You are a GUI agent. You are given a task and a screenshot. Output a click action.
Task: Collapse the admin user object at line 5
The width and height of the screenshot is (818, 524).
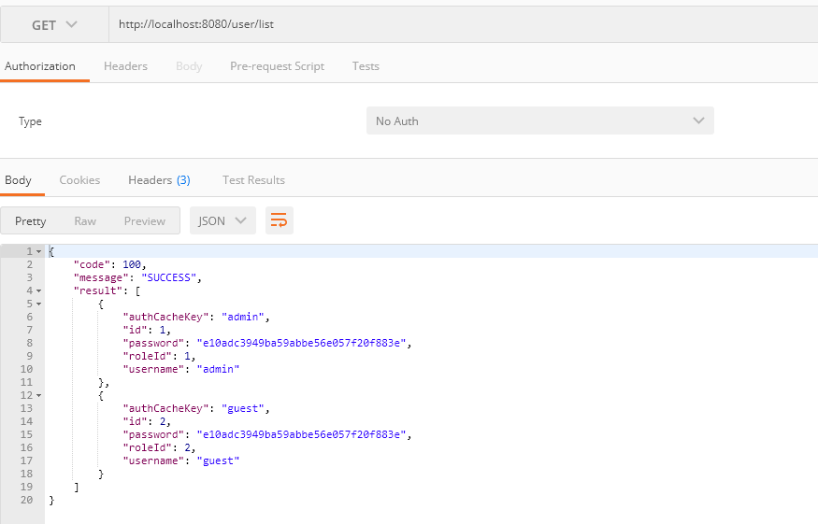(x=38, y=304)
